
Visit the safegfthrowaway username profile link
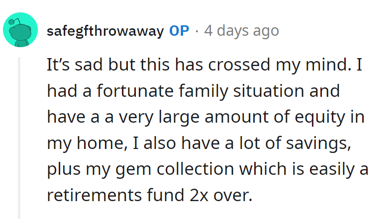click(x=105, y=31)
